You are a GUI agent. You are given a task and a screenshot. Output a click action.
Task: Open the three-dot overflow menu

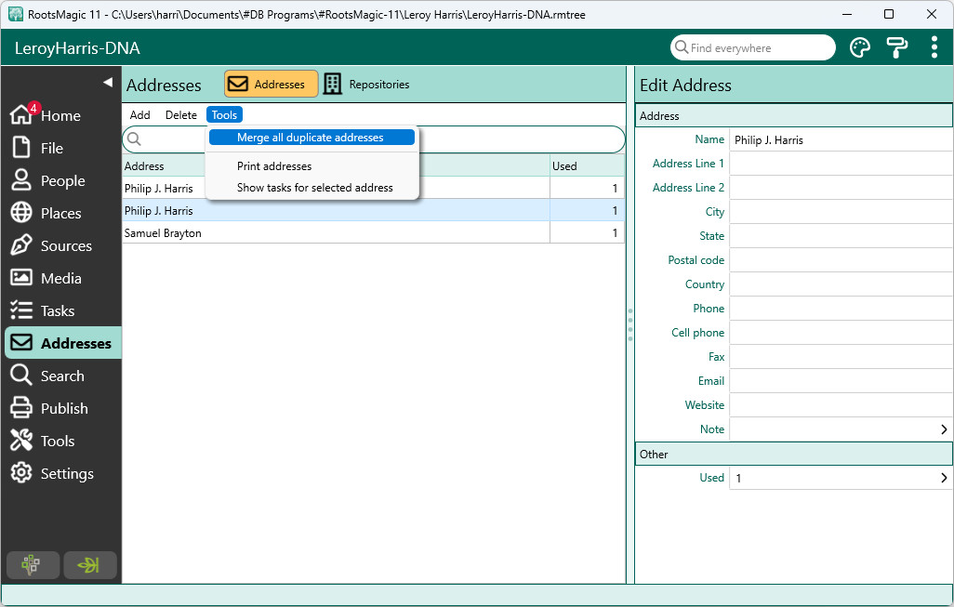pos(934,47)
